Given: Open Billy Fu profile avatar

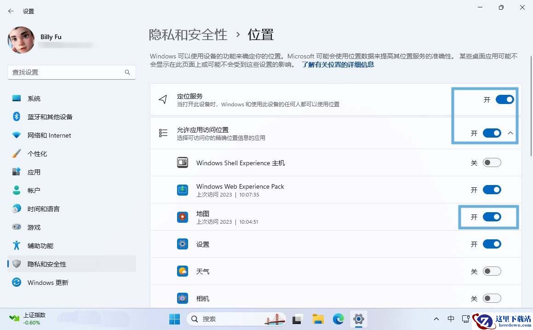Looking at the screenshot, I should click(x=21, y=40).
